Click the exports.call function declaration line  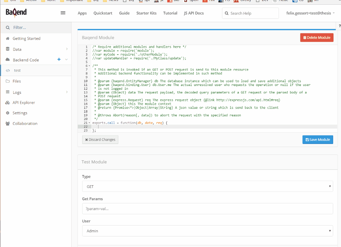click(130, 123)
